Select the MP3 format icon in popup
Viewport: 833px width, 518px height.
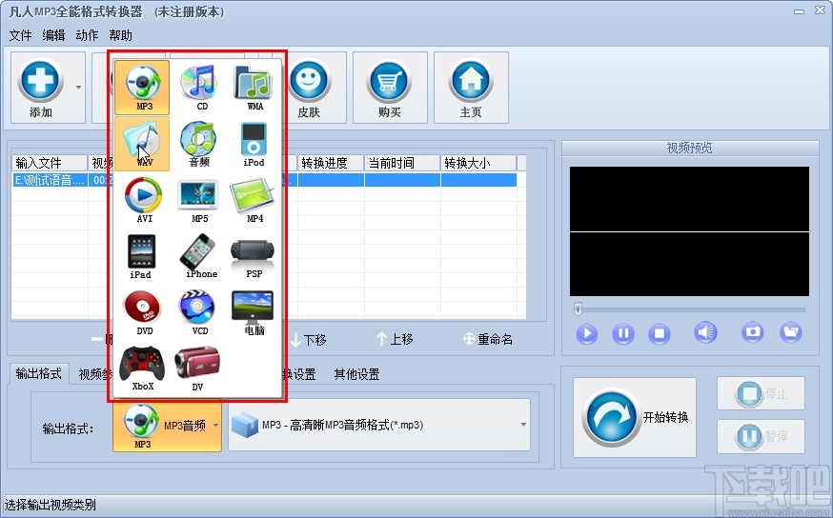[x=142, y=87]
